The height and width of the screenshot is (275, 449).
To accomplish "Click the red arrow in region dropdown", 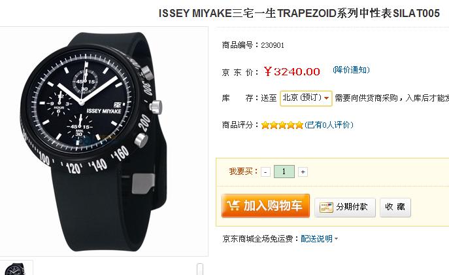I will [326, 98].
